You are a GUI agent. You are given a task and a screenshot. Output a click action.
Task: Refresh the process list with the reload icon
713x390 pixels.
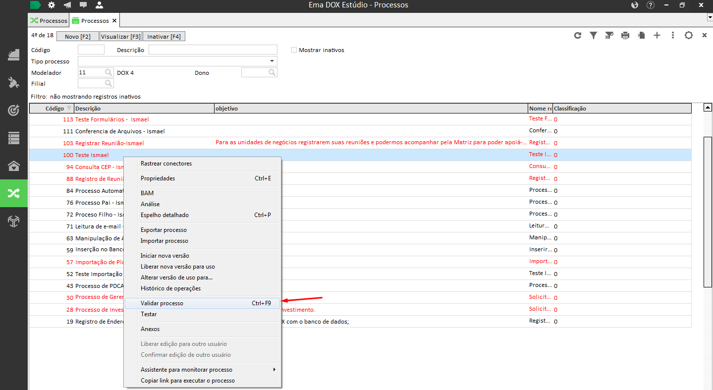click(578, 35)
